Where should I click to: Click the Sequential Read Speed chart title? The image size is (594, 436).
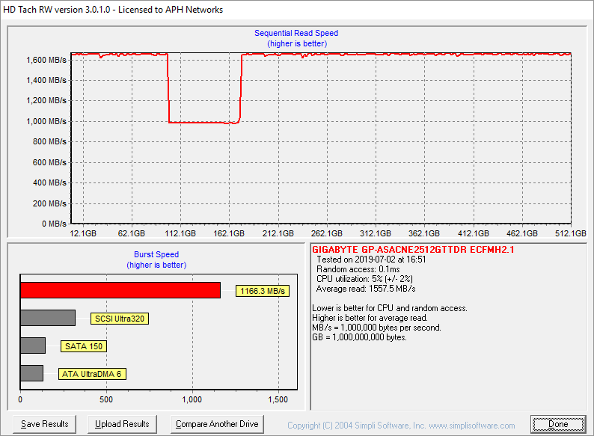pos(296,33)
